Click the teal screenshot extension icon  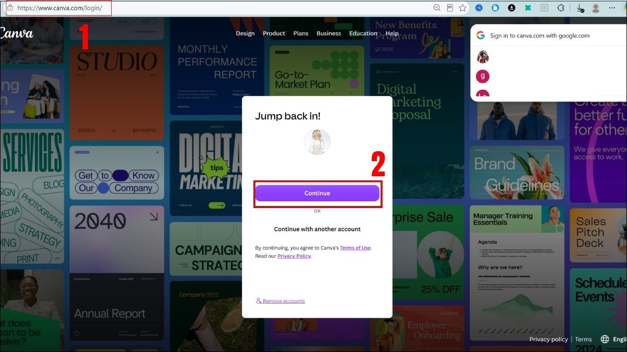coord(528,8)
